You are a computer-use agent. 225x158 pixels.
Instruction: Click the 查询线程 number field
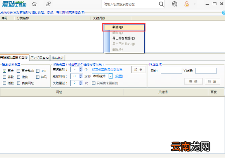(75, 69)
